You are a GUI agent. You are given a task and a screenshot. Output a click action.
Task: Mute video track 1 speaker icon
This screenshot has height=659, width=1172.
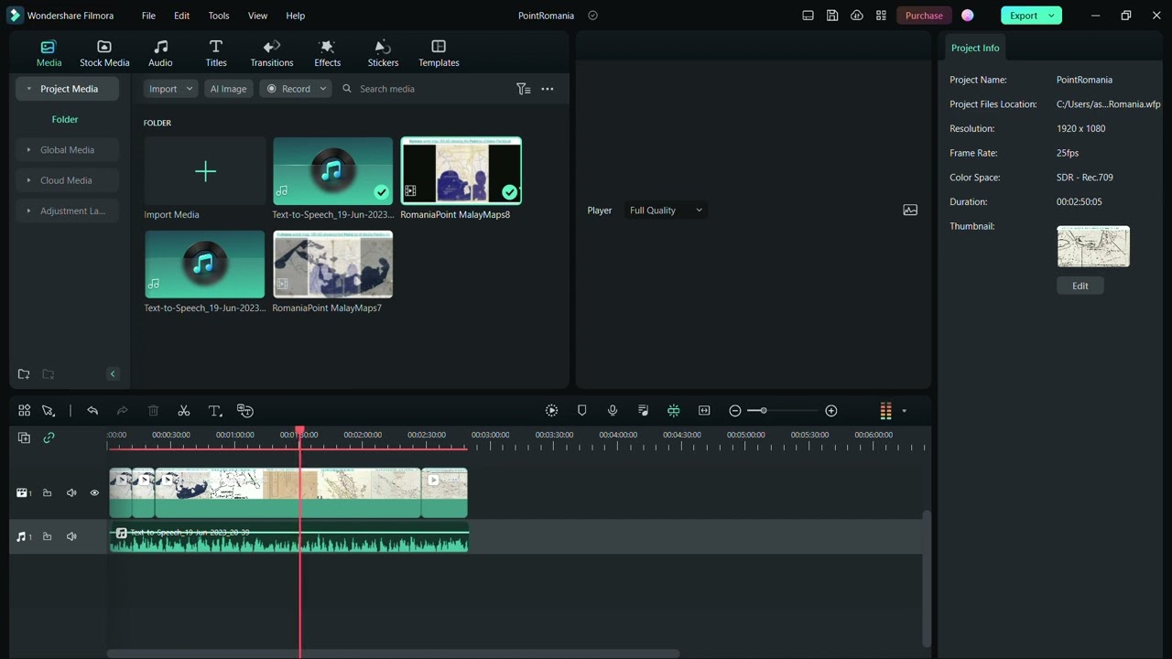tap(71, 493)
